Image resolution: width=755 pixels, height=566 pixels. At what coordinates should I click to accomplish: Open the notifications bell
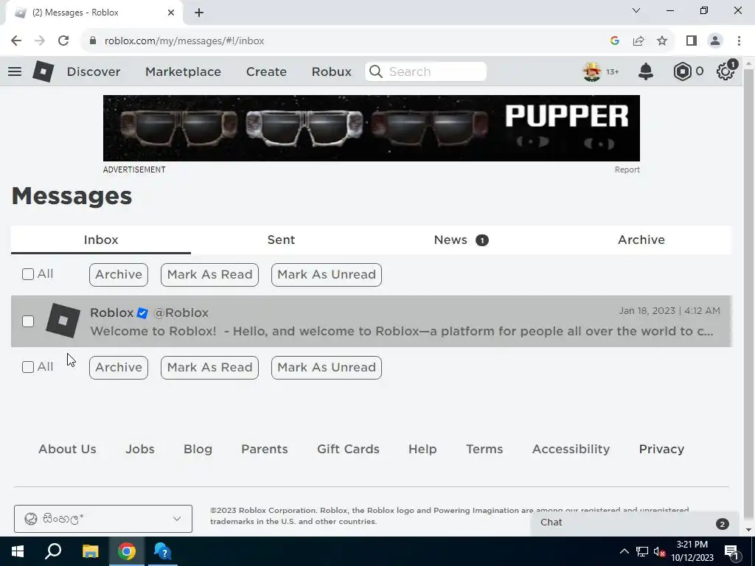(646, 71)
